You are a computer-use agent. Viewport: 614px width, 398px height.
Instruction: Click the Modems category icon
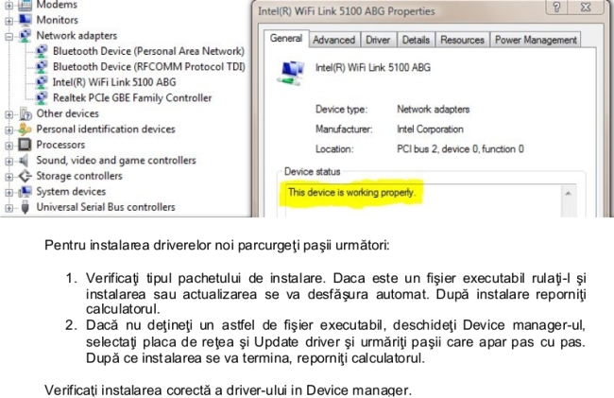click(x=26, y=5)
